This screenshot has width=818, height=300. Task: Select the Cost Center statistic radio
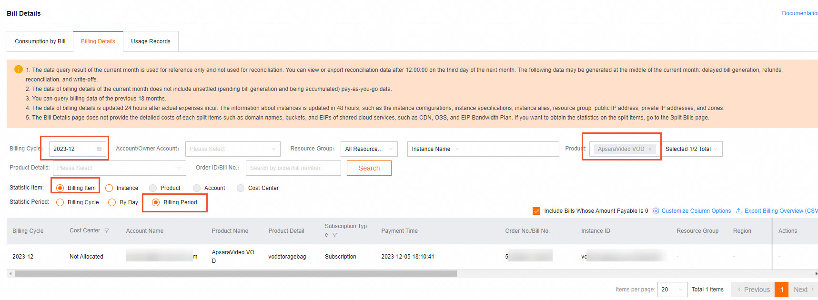coord(241,188)
